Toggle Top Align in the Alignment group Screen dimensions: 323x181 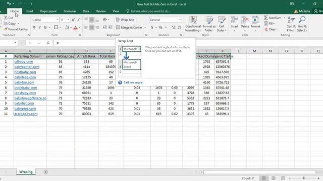(86, 20)
